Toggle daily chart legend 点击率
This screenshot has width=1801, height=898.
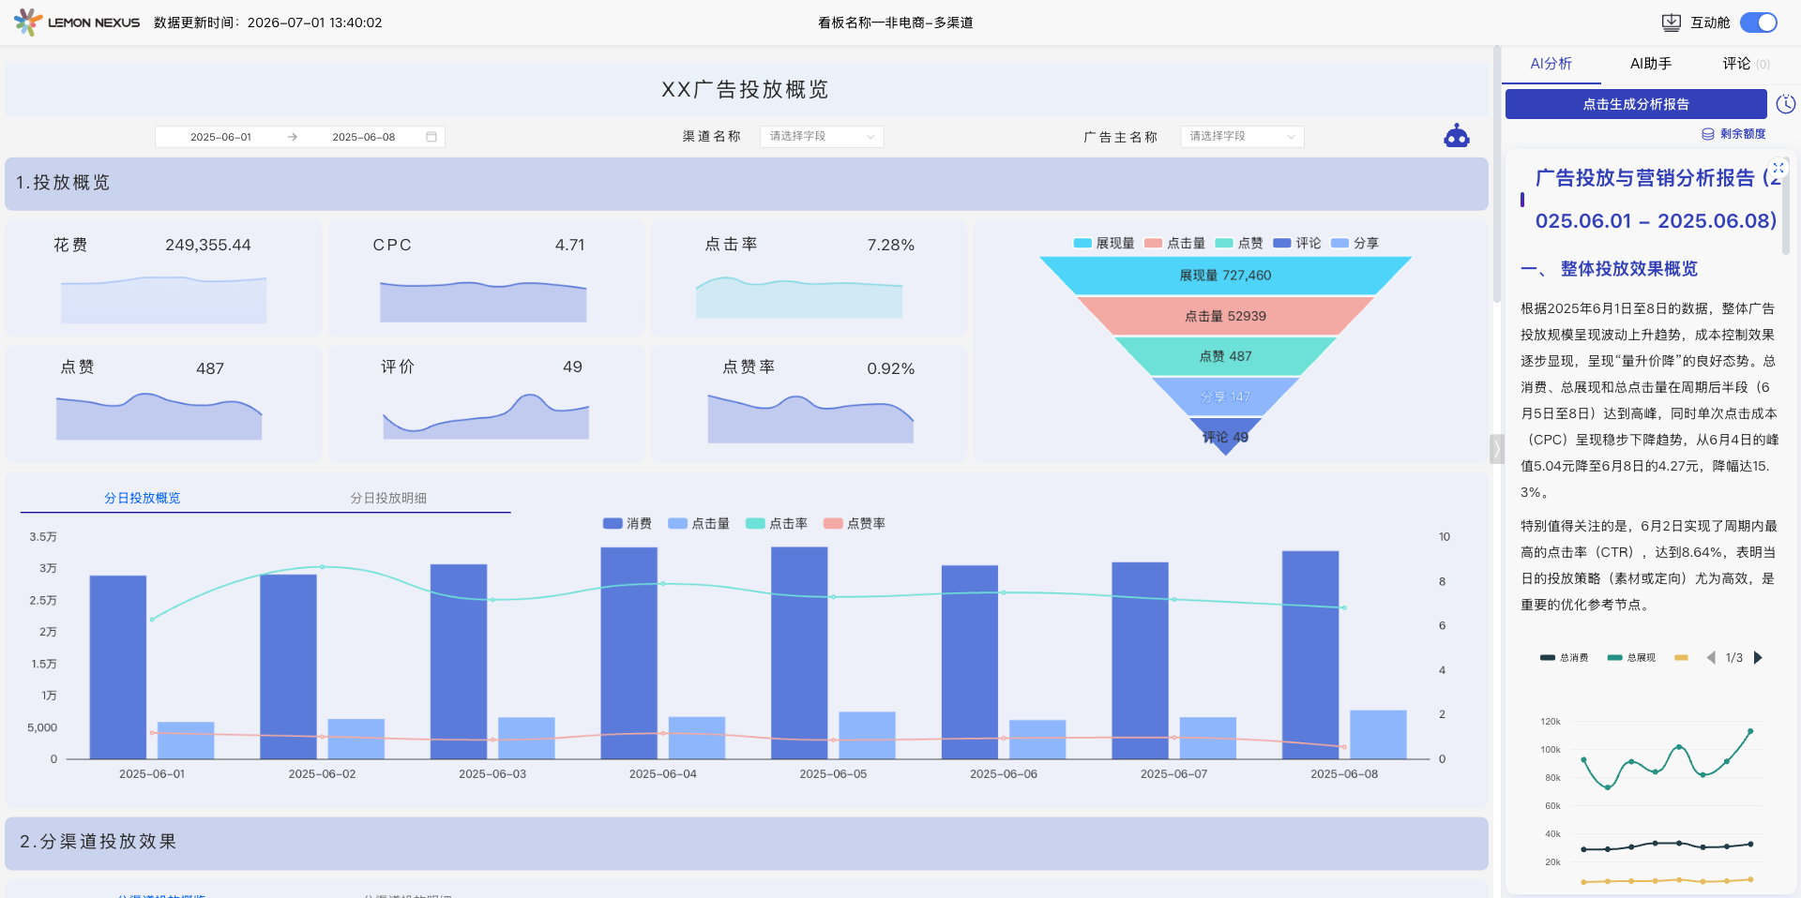point(777,523)
